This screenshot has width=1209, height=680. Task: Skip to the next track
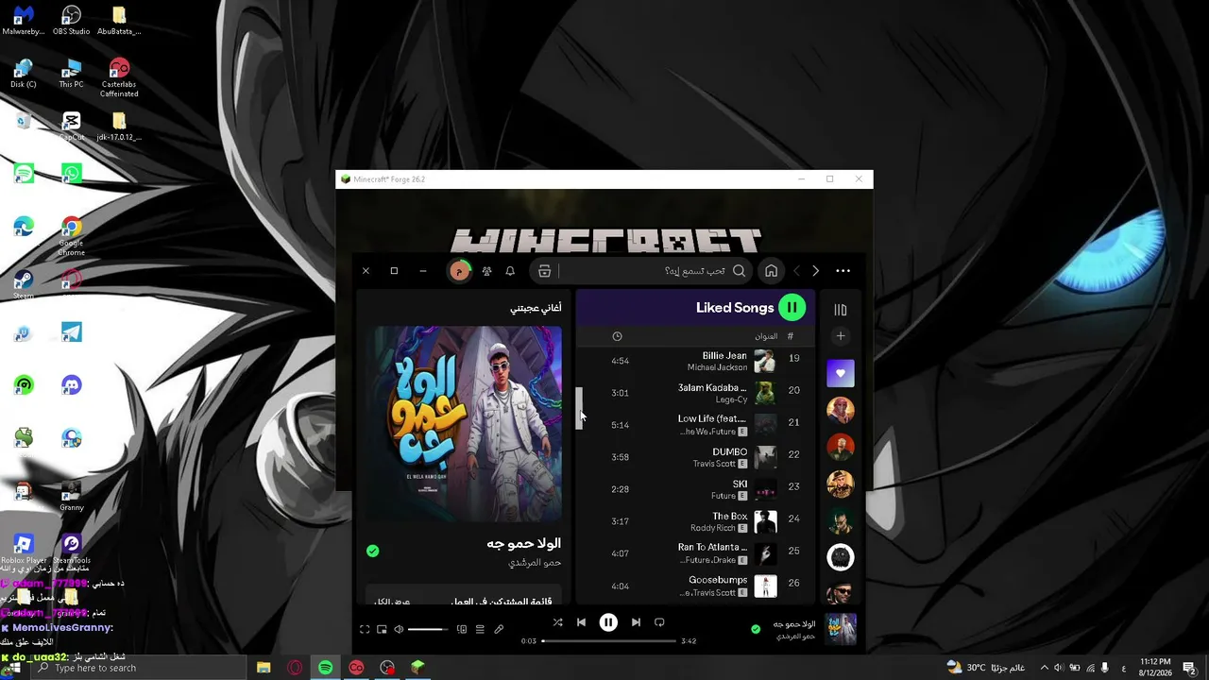point(636,622)
